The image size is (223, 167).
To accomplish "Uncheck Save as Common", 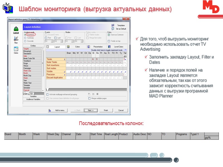I will click(x=109, y=35).
